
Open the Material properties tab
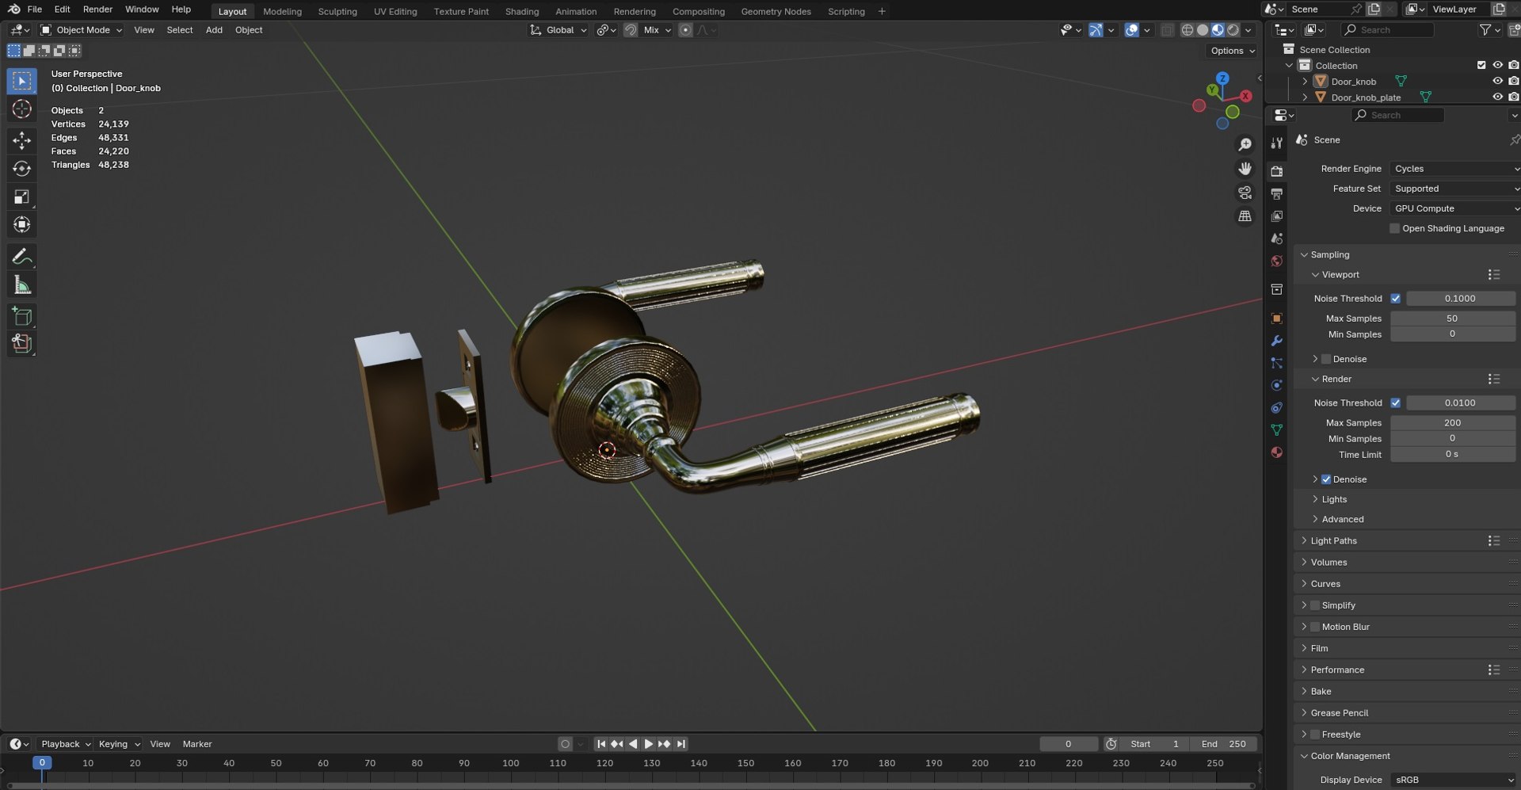tap(1276, 452)
